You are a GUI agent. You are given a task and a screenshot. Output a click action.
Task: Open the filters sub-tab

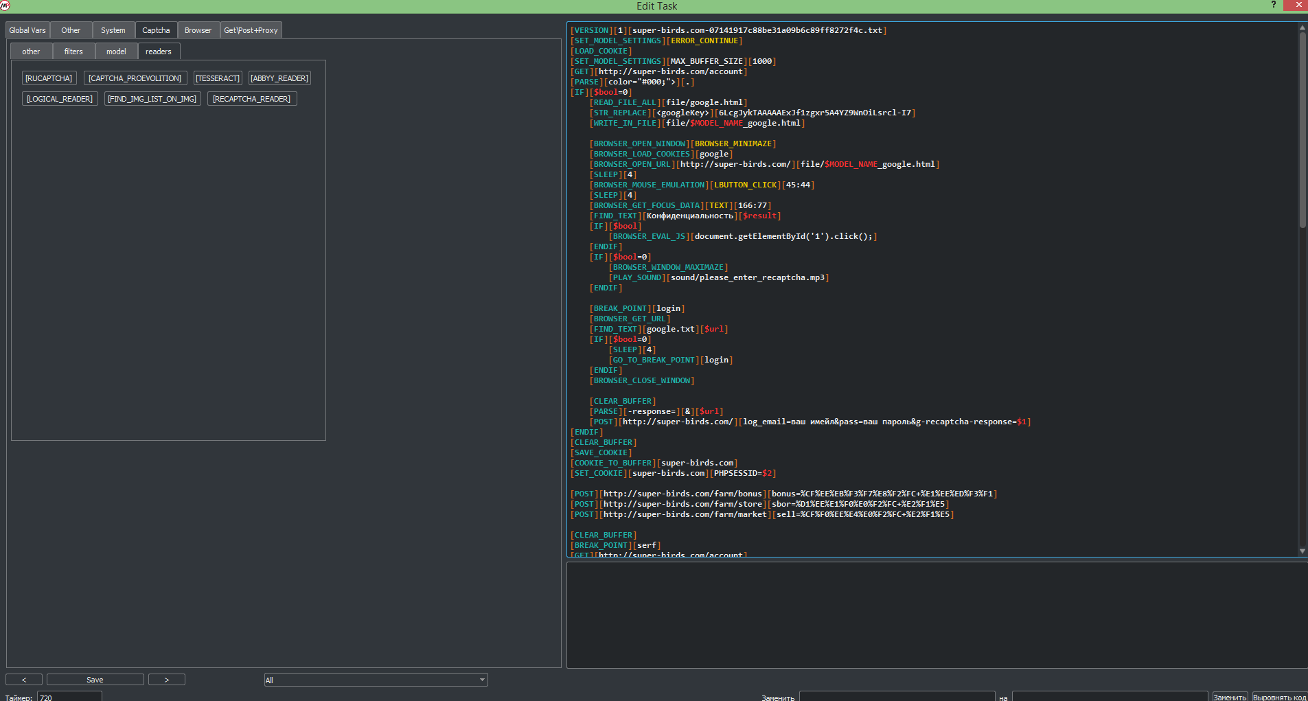pyautogui.click(x=73, y=51)
